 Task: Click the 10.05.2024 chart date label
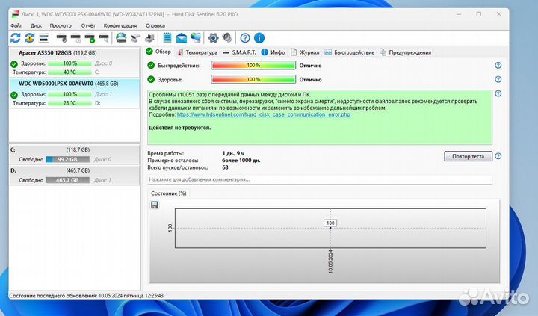(330, 261)
